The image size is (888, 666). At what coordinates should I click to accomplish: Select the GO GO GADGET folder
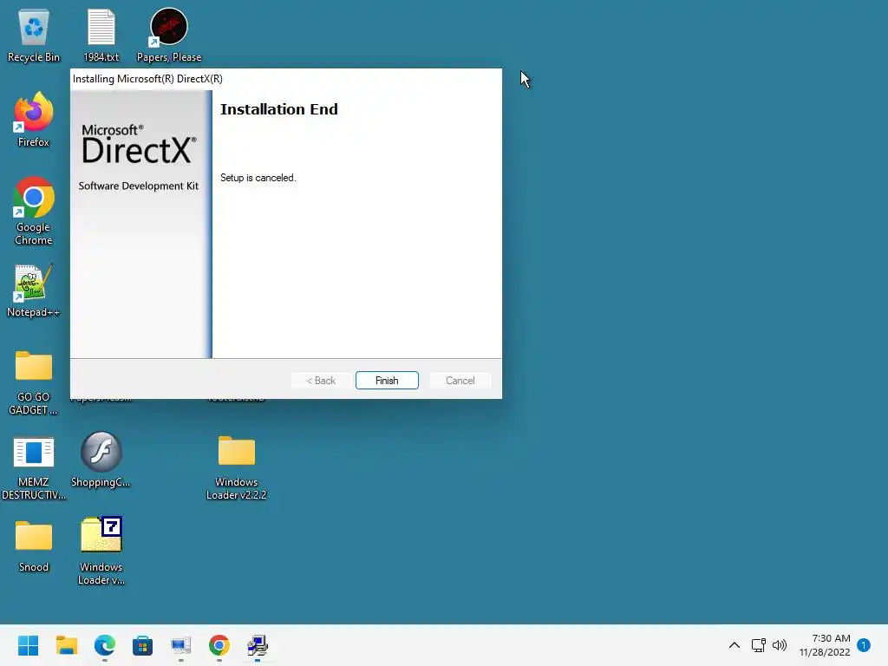[x=34, y=382]
